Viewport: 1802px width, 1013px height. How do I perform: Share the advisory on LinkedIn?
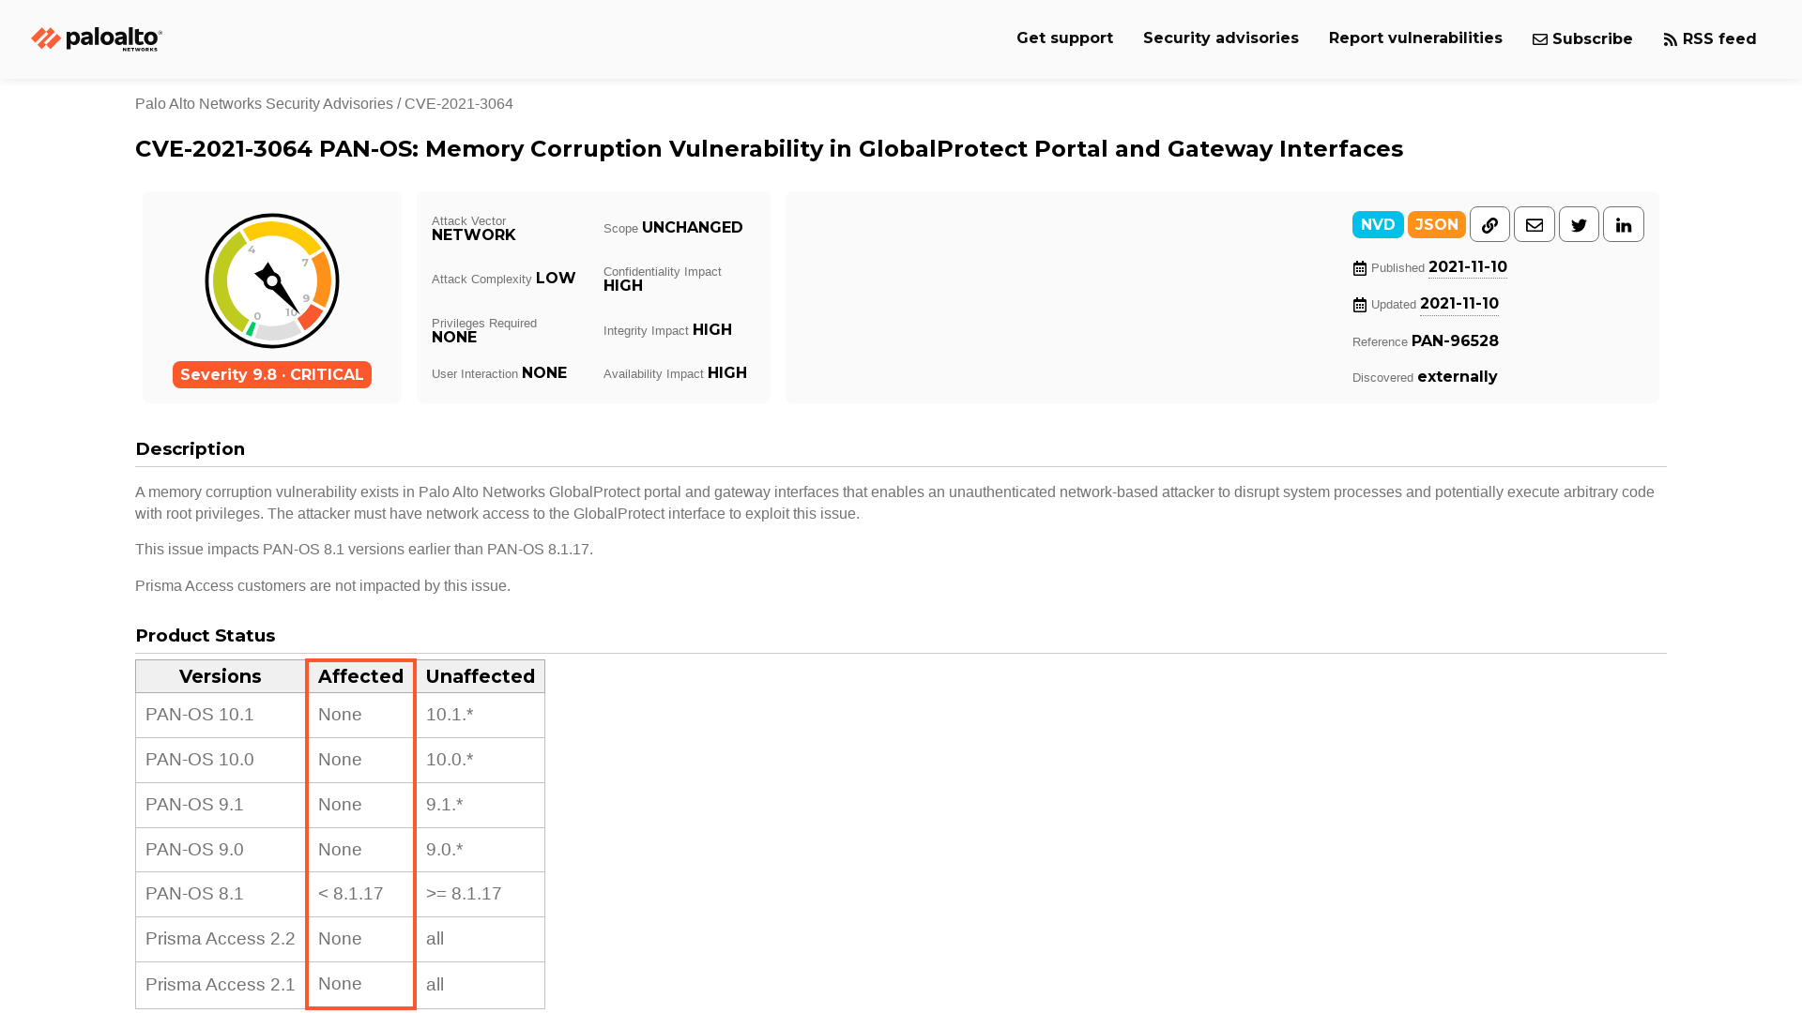pos(1624,224)
